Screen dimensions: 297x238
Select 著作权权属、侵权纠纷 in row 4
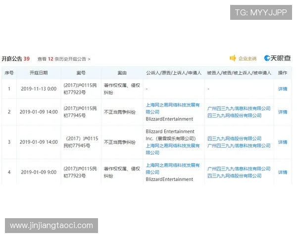click(122, 173)
